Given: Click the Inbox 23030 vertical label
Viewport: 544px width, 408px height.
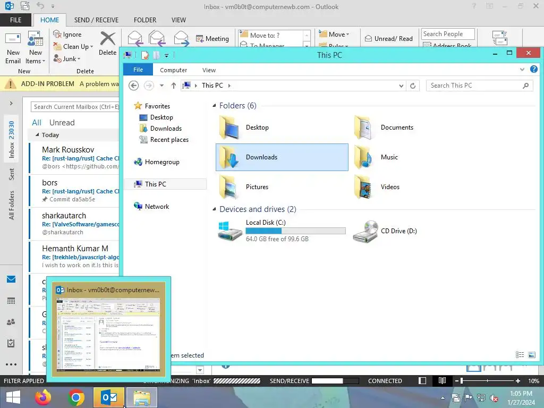Looking at the screenshot, I should (x=12, y=140).
